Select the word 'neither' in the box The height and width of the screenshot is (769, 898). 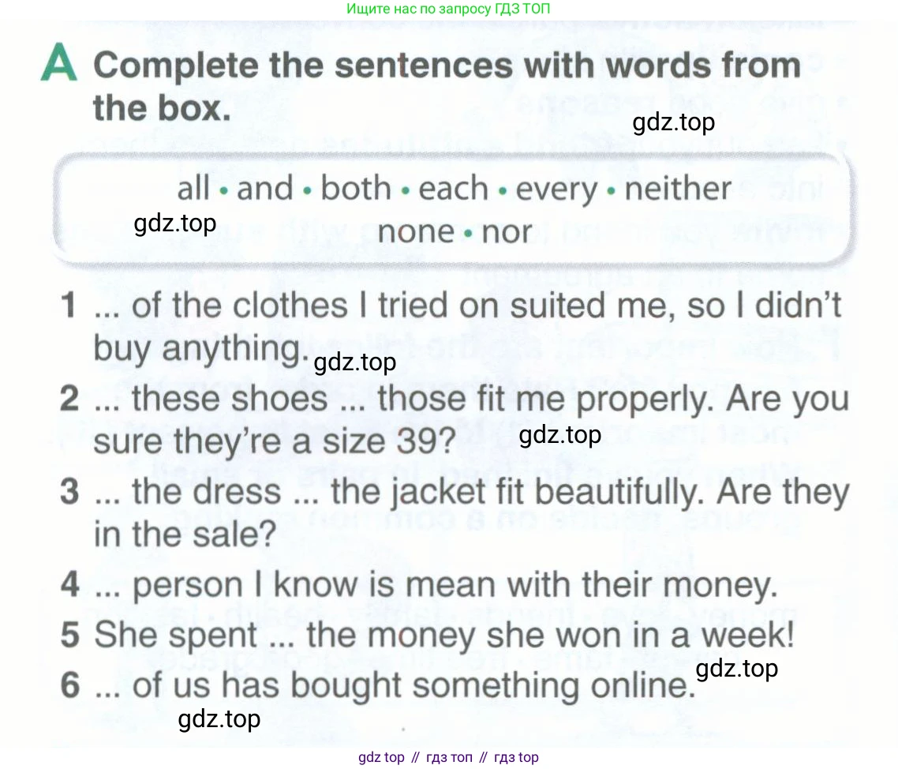click(678, 188)
